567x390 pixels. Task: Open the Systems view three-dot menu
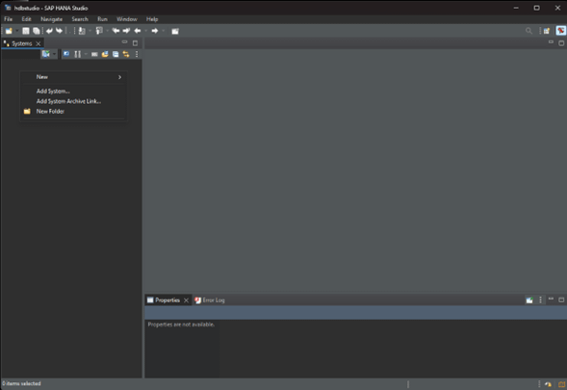[137, 54]
